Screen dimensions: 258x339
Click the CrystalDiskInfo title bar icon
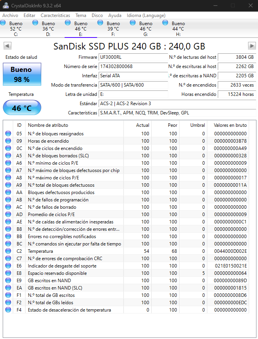pos(6,5)
